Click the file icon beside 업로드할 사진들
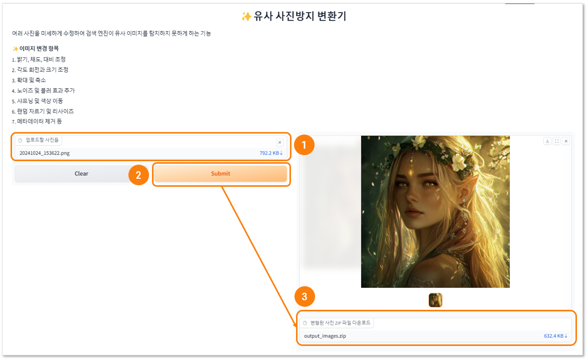 click(x=20, y=140)
